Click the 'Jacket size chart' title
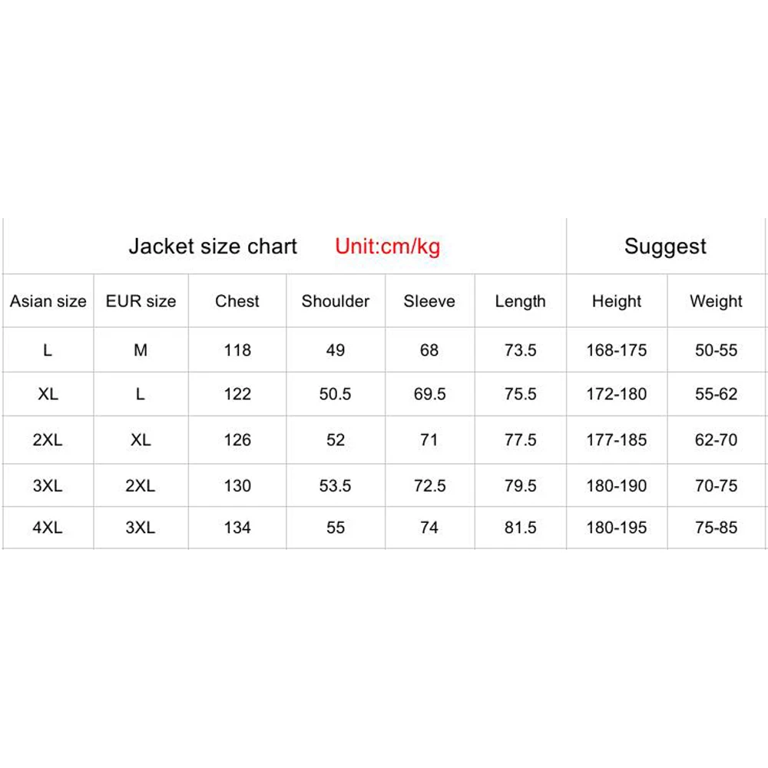Viewport: 768px width, 768px height. (x=213, y=247)
